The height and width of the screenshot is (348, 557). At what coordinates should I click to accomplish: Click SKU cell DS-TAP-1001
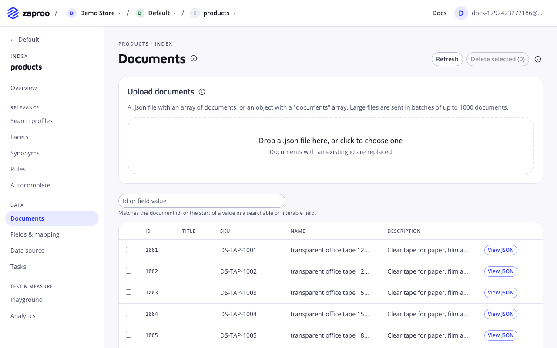click(x=238, y=250)
